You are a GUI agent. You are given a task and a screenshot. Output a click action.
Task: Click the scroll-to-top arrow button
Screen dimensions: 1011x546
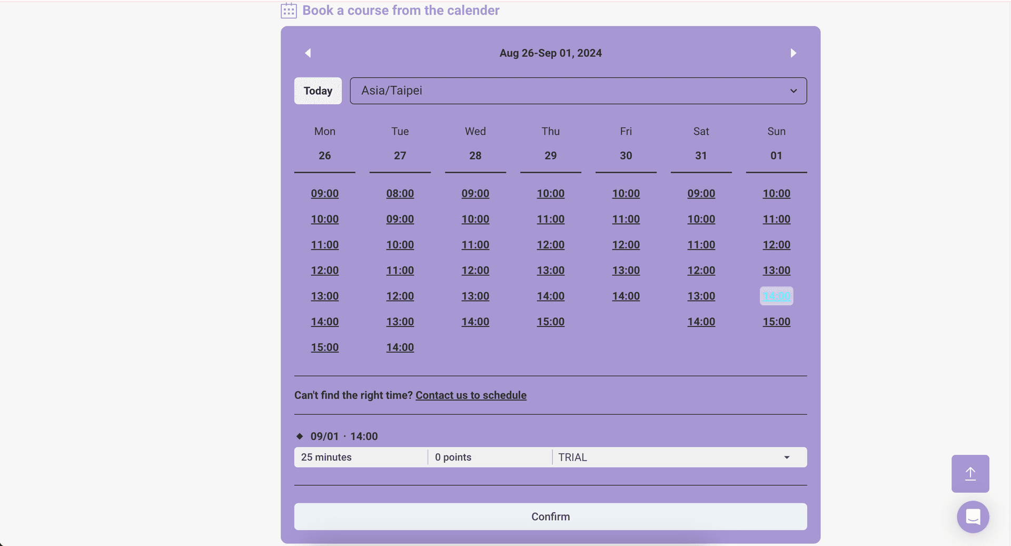(970, 473)
